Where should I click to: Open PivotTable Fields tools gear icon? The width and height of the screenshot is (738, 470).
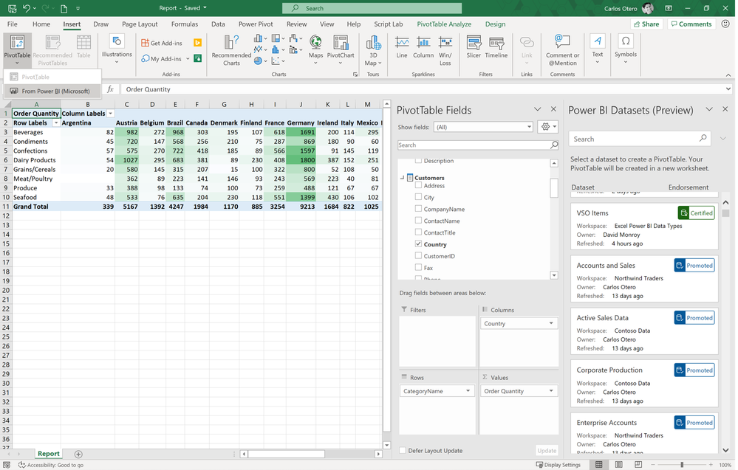coord(548,127)
